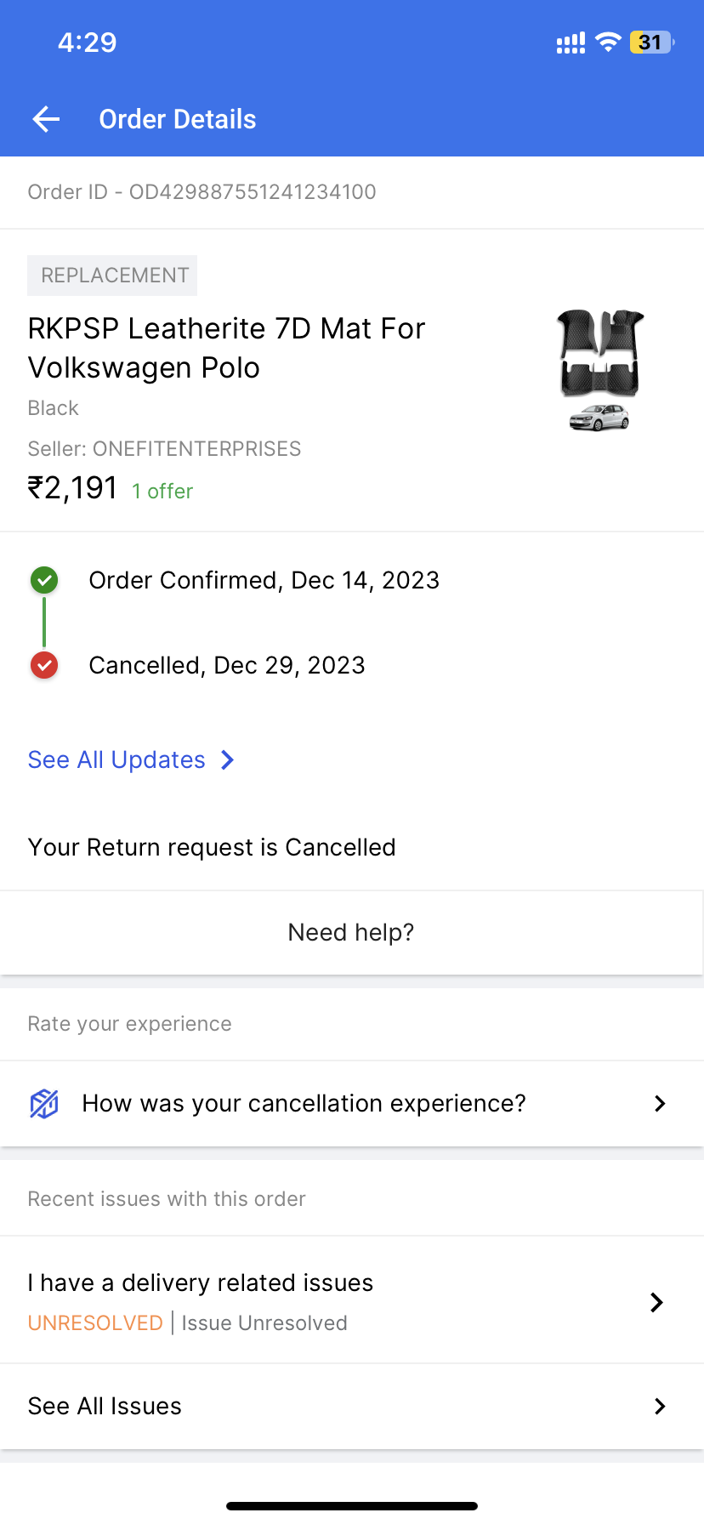Tap the Order ID text
This screenshot has width=704, height=1524.
click(x=202, y=192)
